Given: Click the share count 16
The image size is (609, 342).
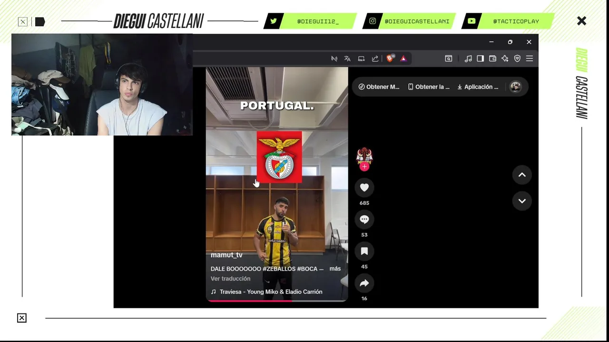Looking at the screenshot, I should point(364,298).
